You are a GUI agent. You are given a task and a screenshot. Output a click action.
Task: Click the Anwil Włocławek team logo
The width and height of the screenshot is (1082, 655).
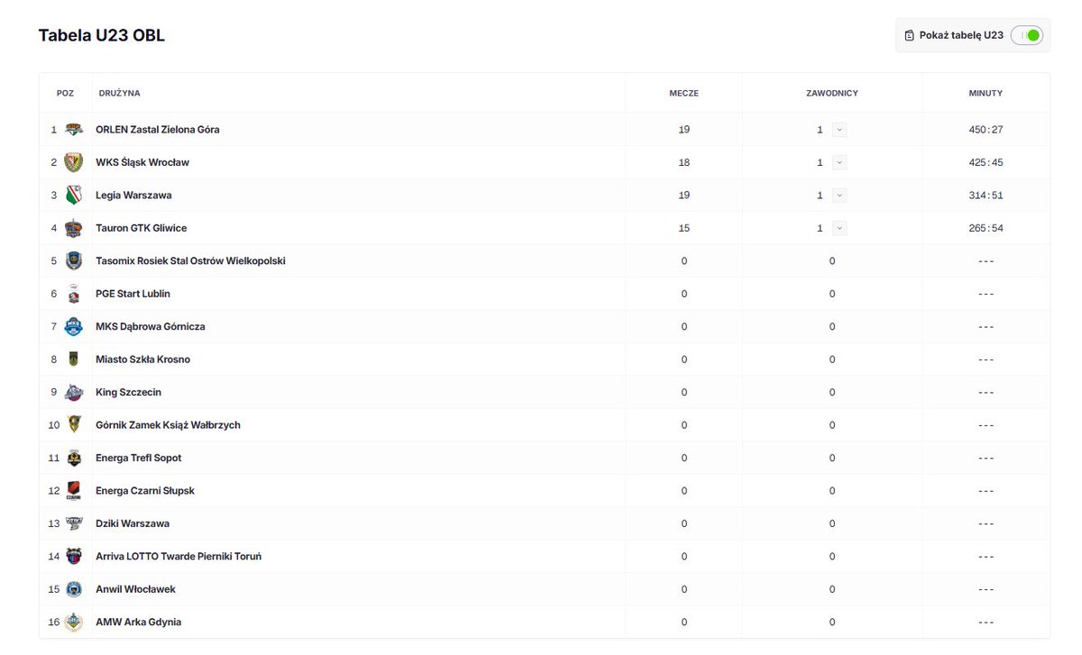(74, 590)
